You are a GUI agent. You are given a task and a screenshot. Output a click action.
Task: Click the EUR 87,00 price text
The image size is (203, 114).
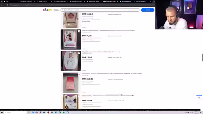[x=87, y=100]
